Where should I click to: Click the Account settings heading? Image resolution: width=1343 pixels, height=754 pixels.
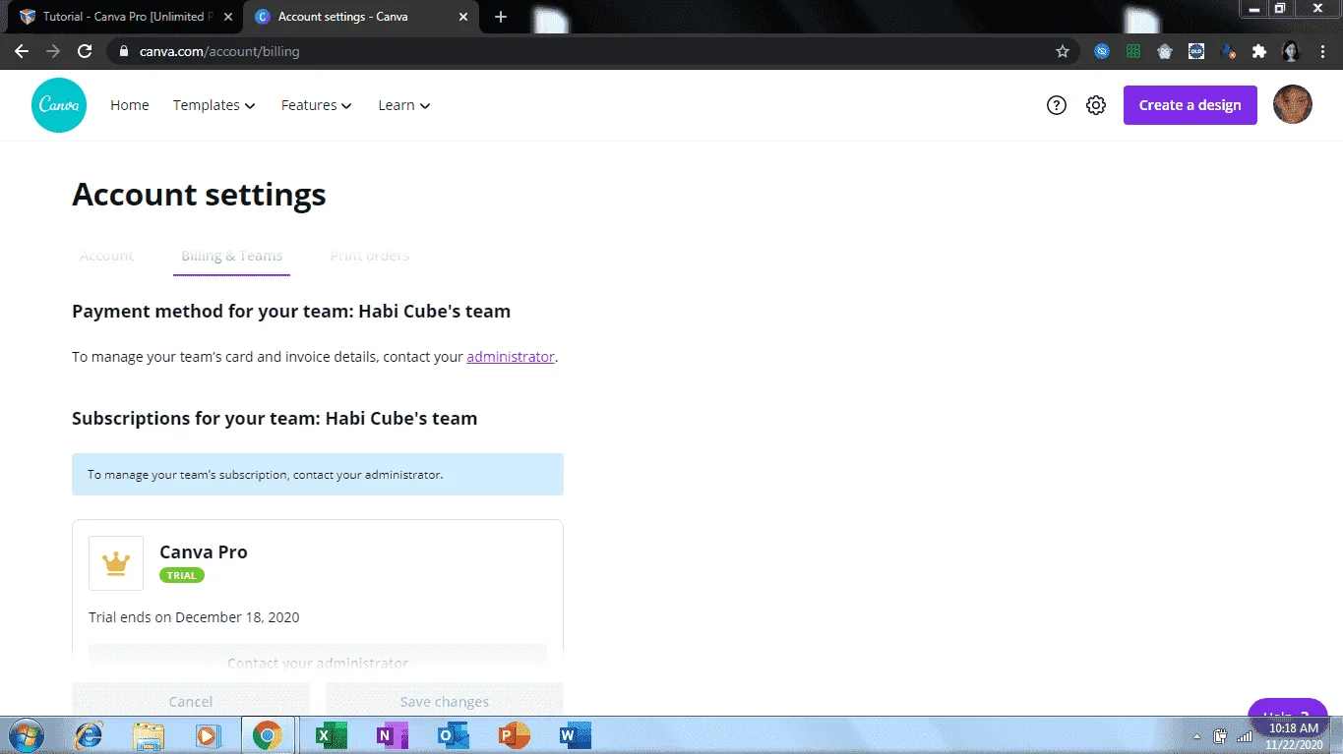pos(199,195)
